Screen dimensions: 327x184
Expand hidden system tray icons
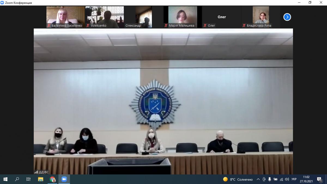pos(258,179)
